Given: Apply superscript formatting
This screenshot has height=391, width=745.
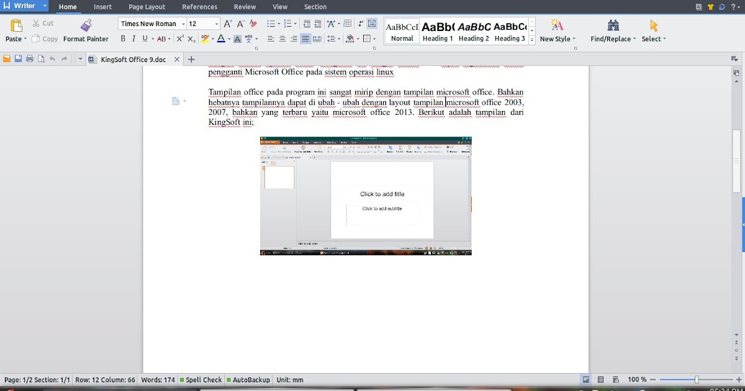Looking at the screenshot, I should (180, 38).
